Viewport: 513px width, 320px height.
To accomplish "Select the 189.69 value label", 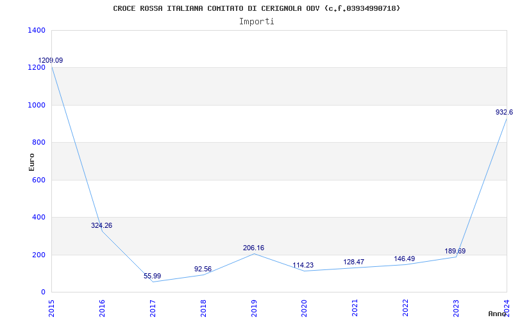I will [x=455, y=251].
